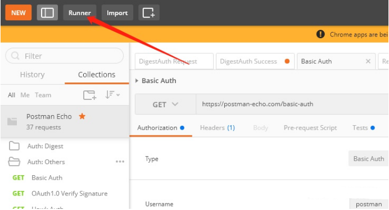Viewport: 389px width, 210px height.
Task: Open the Collection Runner
Action: coord(80,13)
